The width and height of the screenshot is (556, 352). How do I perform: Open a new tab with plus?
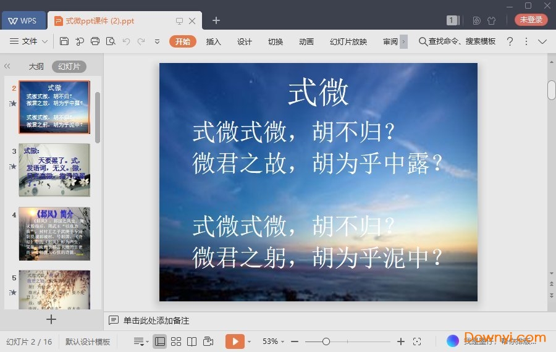216,20
